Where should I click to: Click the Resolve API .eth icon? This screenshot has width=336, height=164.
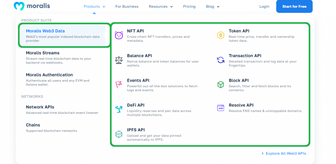tap(220, 108)
